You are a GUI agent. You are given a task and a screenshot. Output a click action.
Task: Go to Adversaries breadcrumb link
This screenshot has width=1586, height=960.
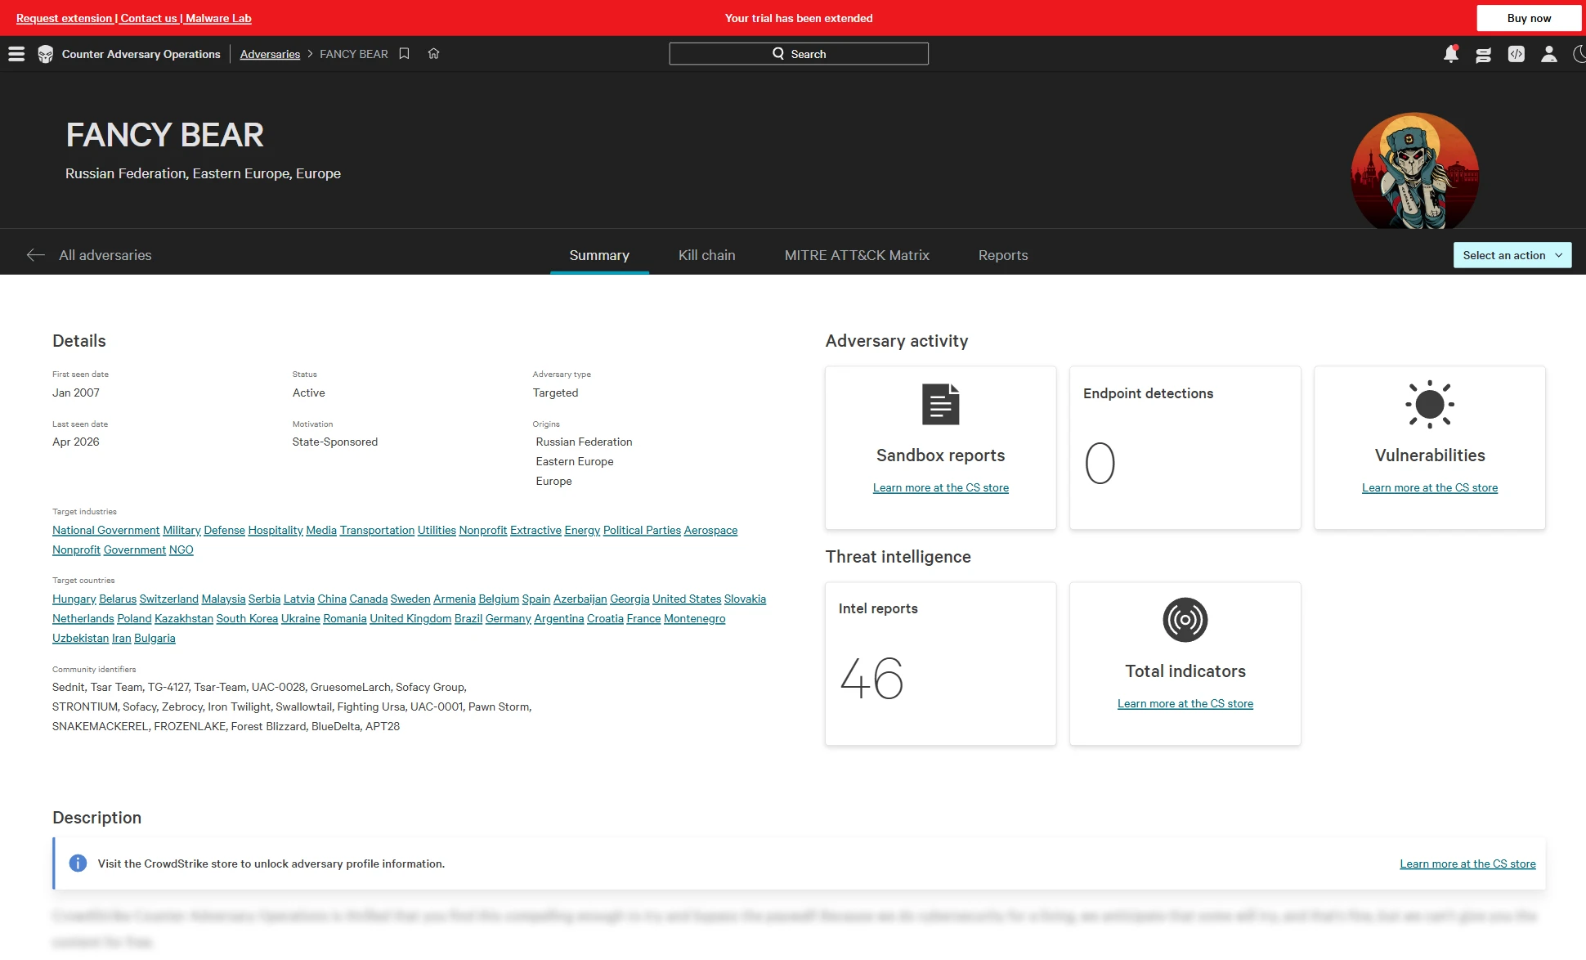tap(270, 54)
